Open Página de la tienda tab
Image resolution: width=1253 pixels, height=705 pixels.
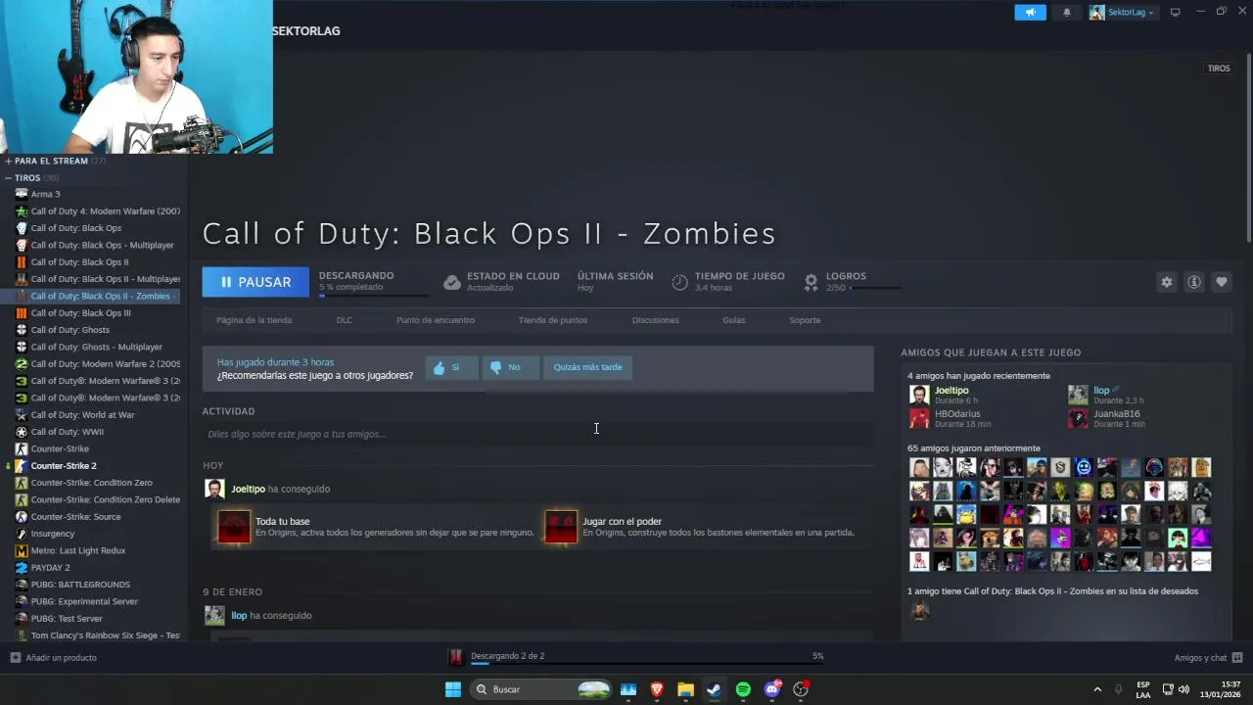[x=255, y=320]
